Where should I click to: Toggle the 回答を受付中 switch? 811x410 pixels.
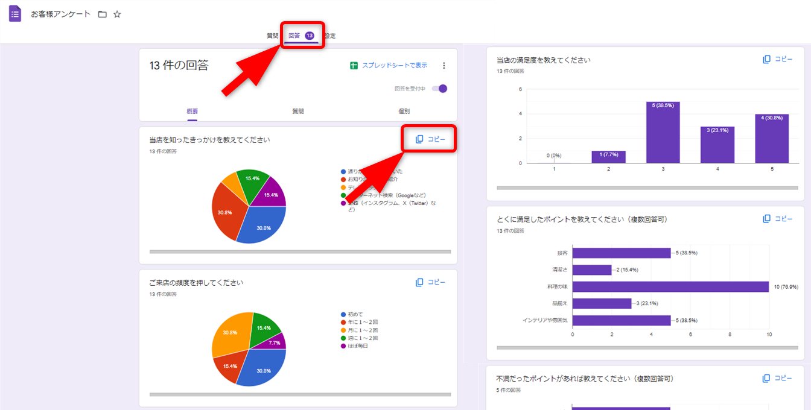pos(440,89)
